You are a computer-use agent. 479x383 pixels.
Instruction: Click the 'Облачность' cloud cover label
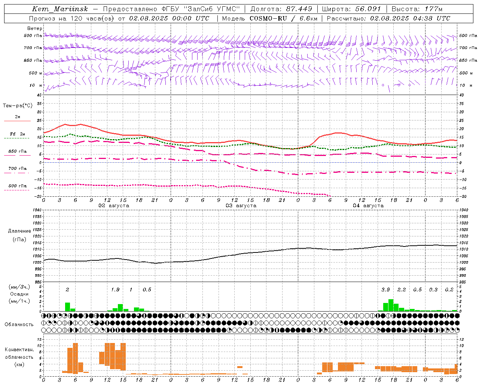click(19, 325)
